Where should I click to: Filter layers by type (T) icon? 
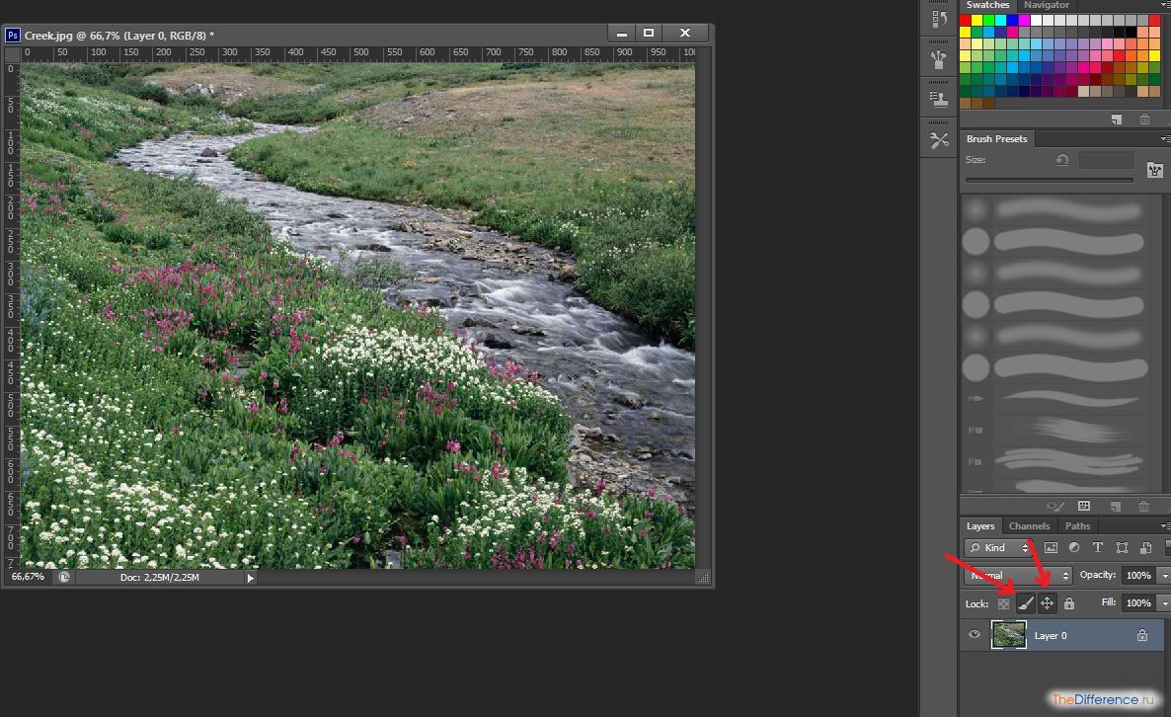point(1097,548)
